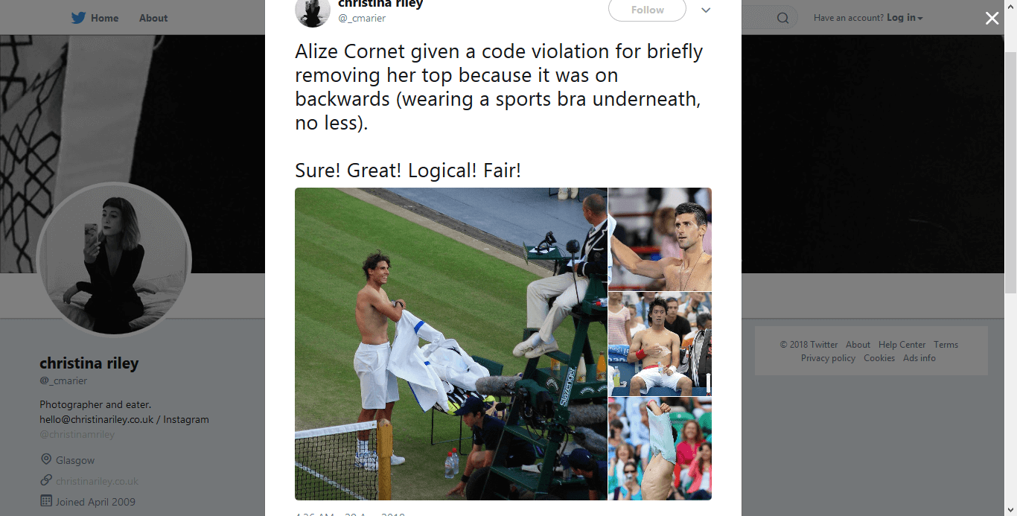Click the Twitter bird Home icon
This screenshot has width=1017, height=516.
tap(79, 18)
